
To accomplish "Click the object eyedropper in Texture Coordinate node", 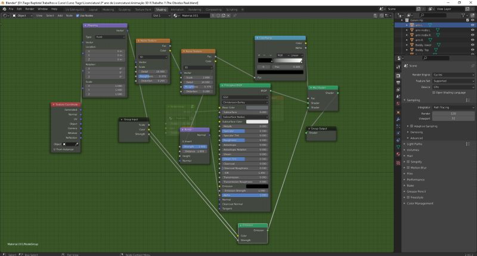I will (x=77, y=144).
